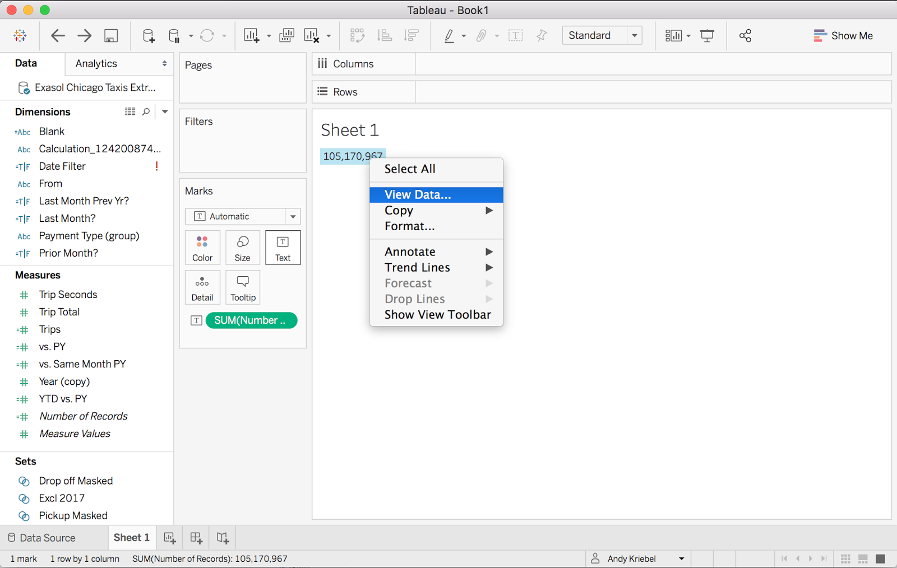Image resolution: width=897 pixels, height=568 pixels.
Task: Share the workbook icon
Action: [745, 36]
